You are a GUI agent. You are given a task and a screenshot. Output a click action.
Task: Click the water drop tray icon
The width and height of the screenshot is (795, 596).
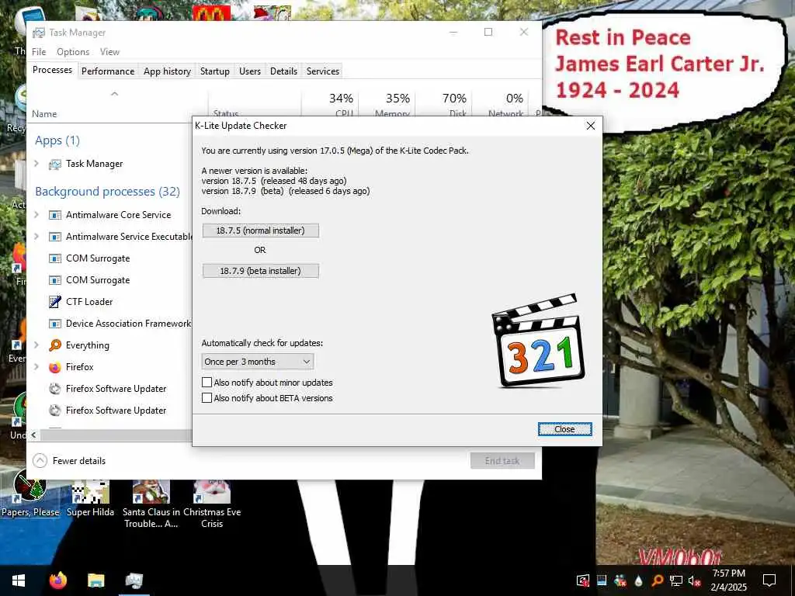point(638,580)
